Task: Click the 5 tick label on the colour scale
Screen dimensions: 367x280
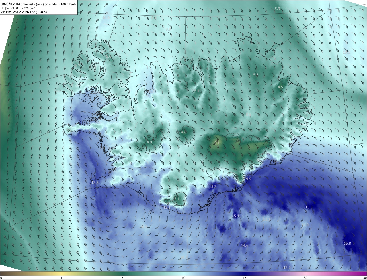Action: point(122,278)
